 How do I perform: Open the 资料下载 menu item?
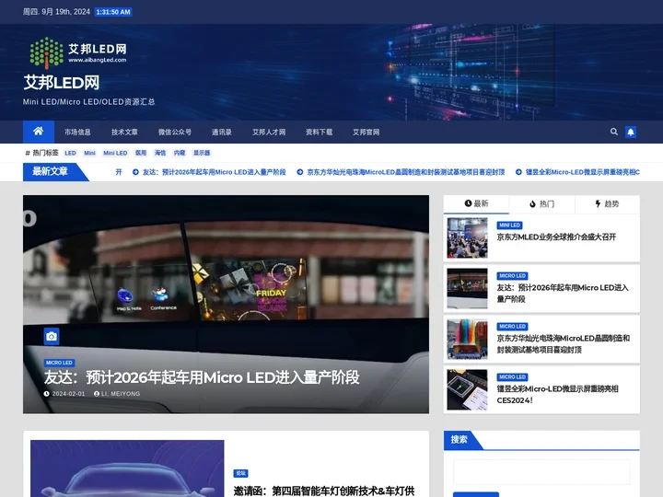319,133
